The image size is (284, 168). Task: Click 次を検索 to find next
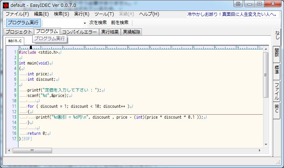[x=98, y=23]
